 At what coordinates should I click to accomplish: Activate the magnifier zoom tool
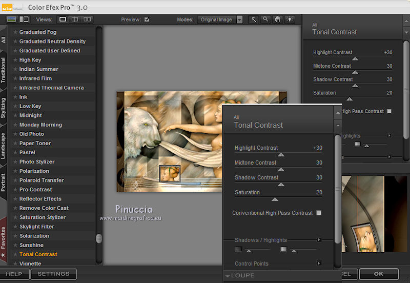pyautogui.click(x=265, y=19)
